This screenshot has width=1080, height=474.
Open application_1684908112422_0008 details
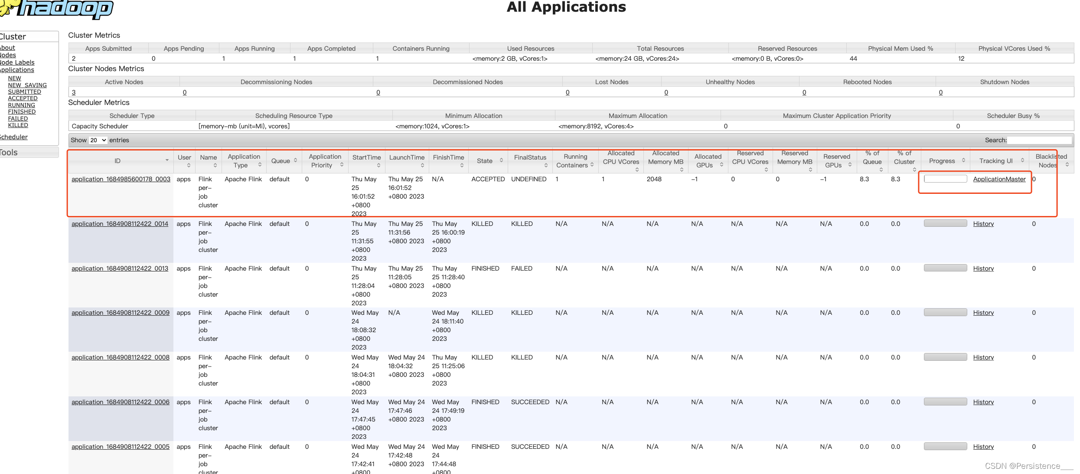coord(121,357)
